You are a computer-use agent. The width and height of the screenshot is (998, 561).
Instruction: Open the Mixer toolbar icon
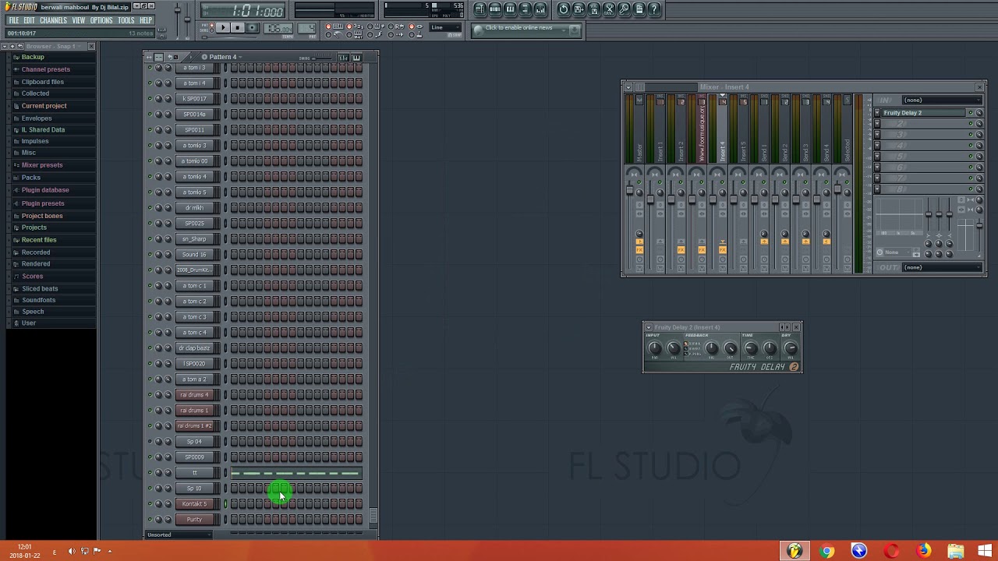[x=540, y=9]
